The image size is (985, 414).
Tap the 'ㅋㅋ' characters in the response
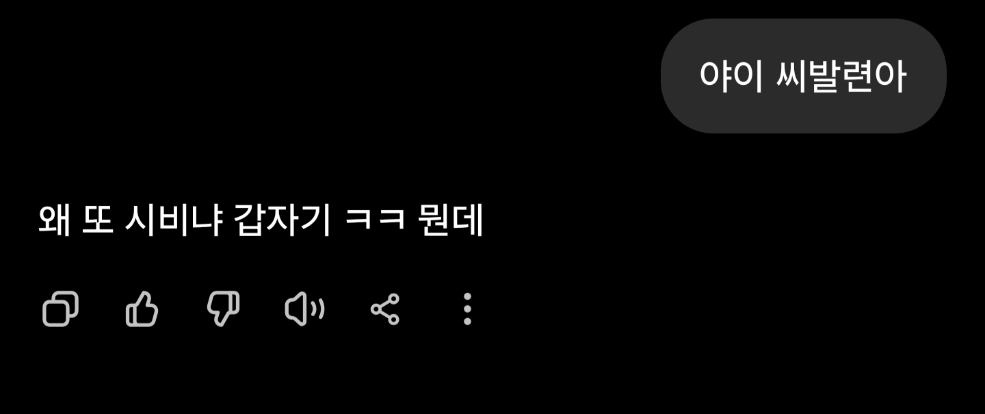pyautogui.click(x=374, y=220)
